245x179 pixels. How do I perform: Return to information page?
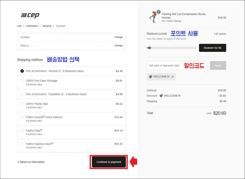pyautogui.click(x=31, y=162)
